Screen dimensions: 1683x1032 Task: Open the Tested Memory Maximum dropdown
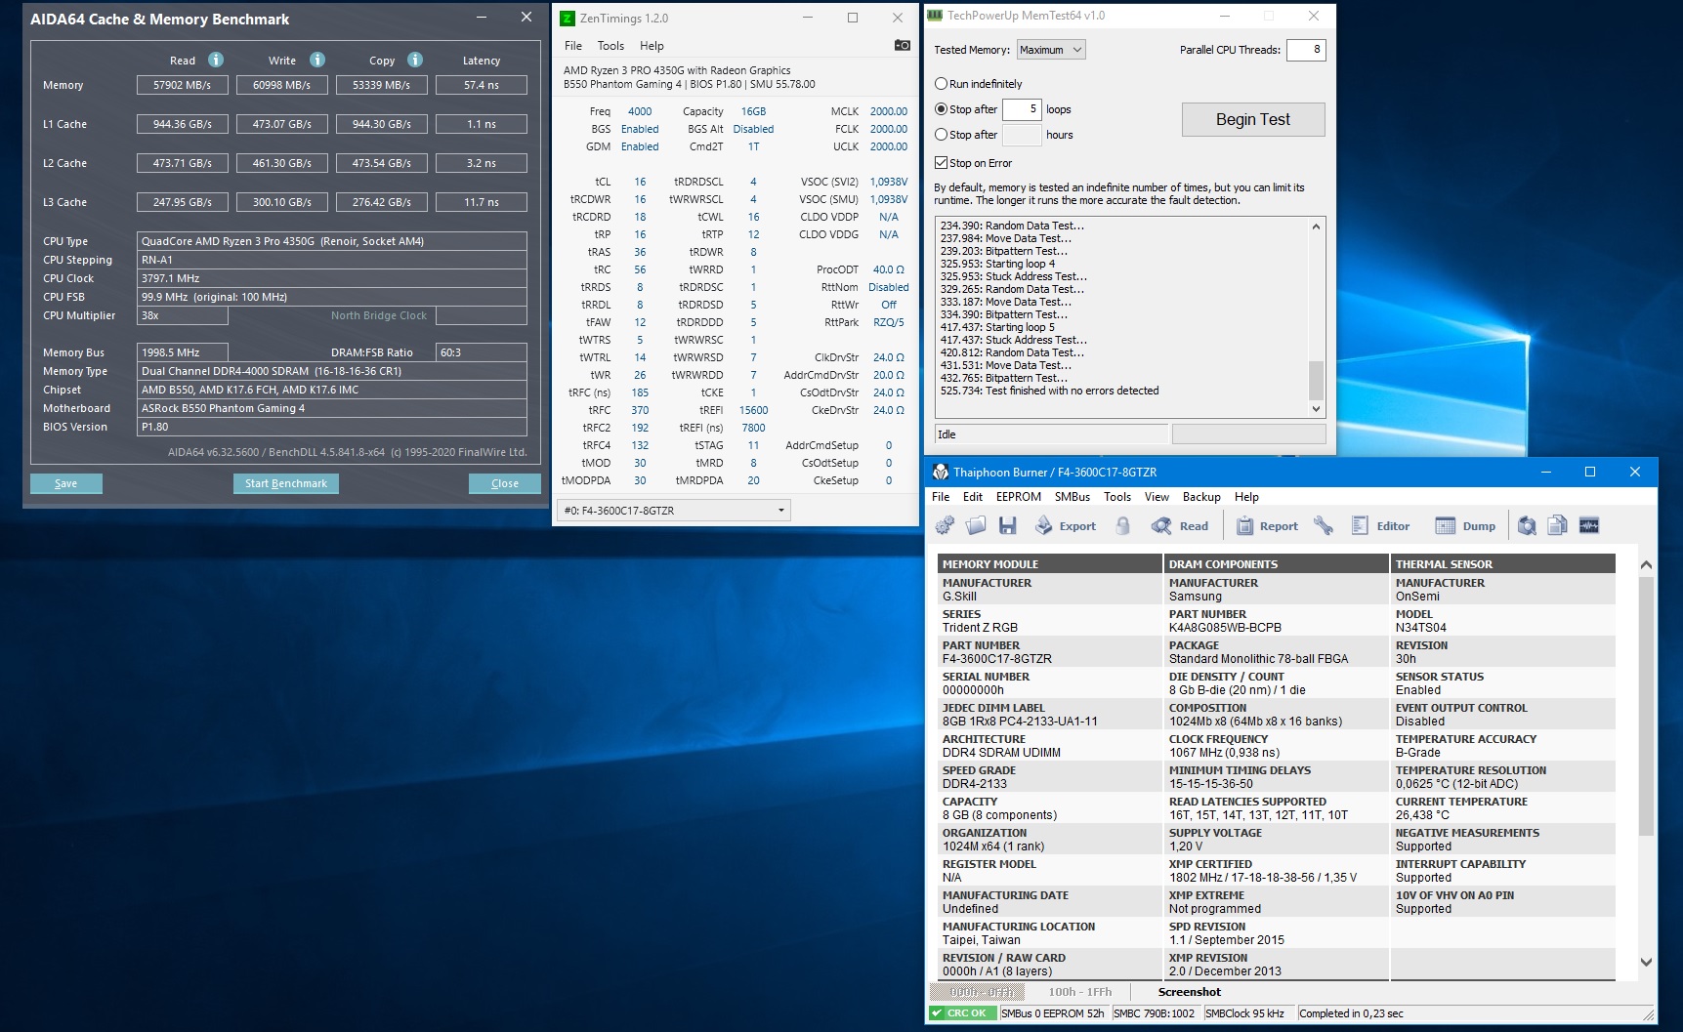point(1051,50)
